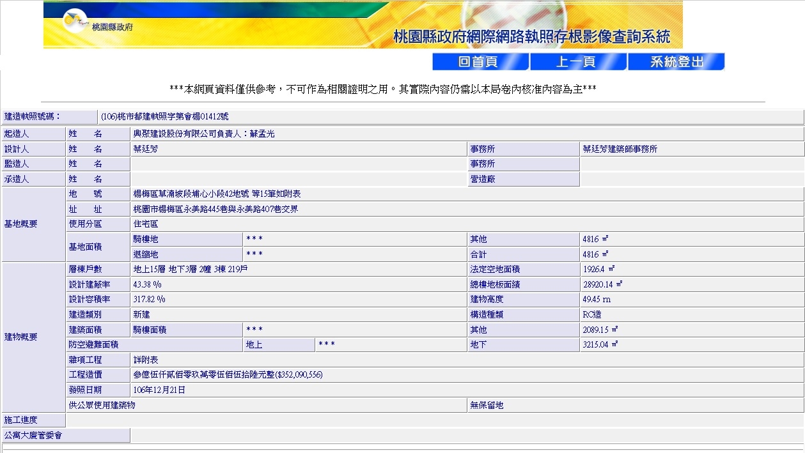This screenshot has height=453, width=805.
Task: Click the 營造廠 label cell
Action: pyautogui.click(x=523, y=180)
